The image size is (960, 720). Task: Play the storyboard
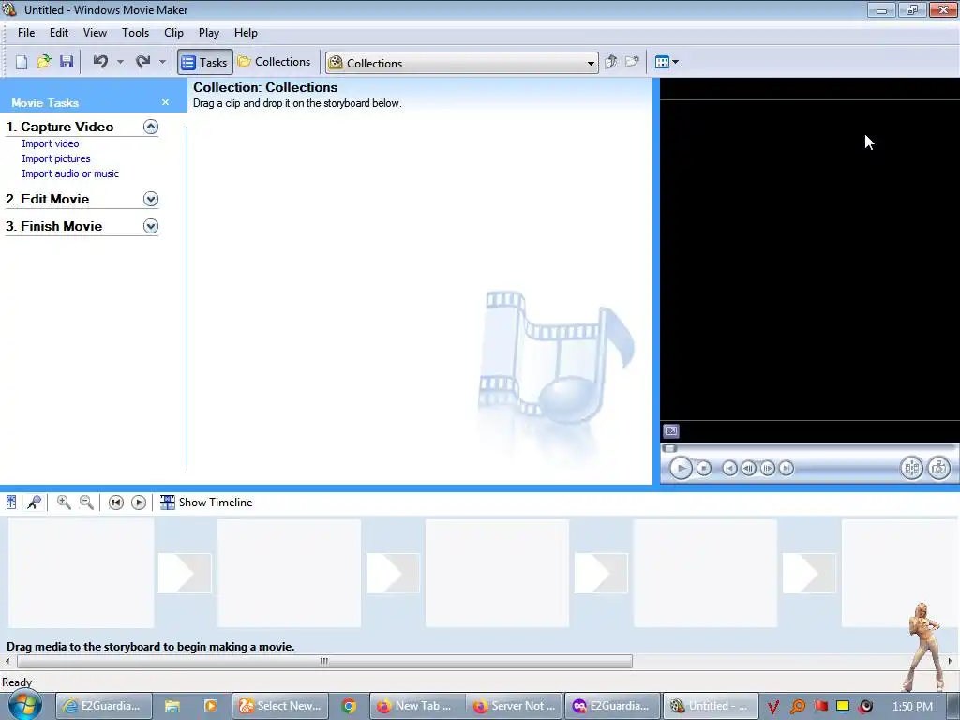(139, 502)
